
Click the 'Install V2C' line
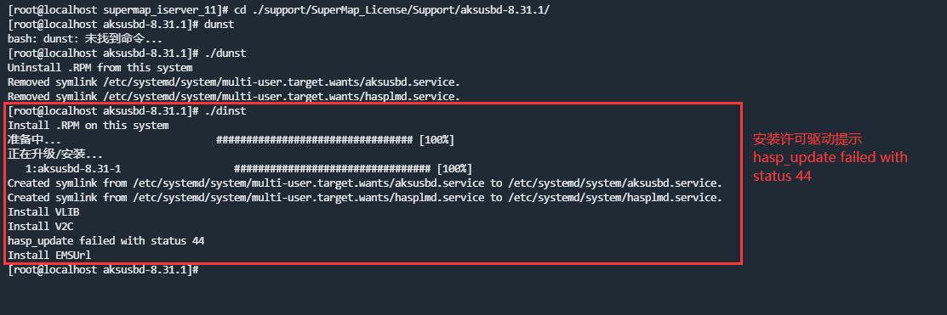(41, 227)
